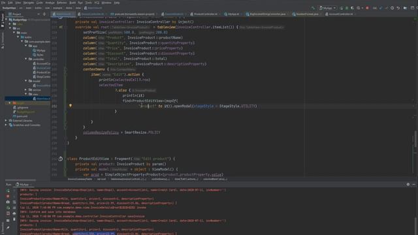This screenshot has width=418, height=235.
Task: Click the debug bug icon in toolbar
Action: 347,8
